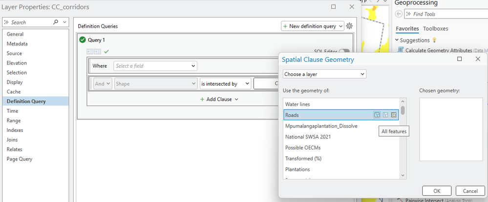Open definition query settings gear
The height and width of the screenshot is (202, 488).
pyautogui.click(x=349, y=26)
